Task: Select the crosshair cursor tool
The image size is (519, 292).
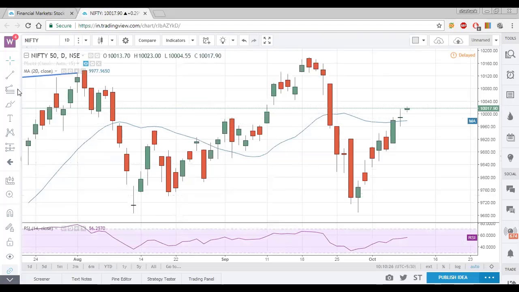Action: (x=10, y=60)
